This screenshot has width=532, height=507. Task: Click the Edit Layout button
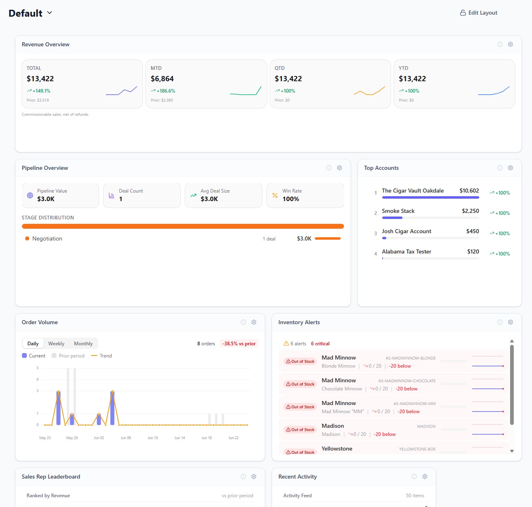[479, 13]
